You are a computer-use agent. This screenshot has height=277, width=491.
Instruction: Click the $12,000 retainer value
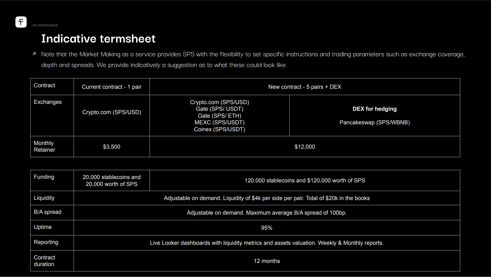point(305,147)
